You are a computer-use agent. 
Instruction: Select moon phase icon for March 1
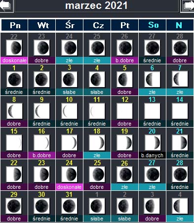[15, 79]
